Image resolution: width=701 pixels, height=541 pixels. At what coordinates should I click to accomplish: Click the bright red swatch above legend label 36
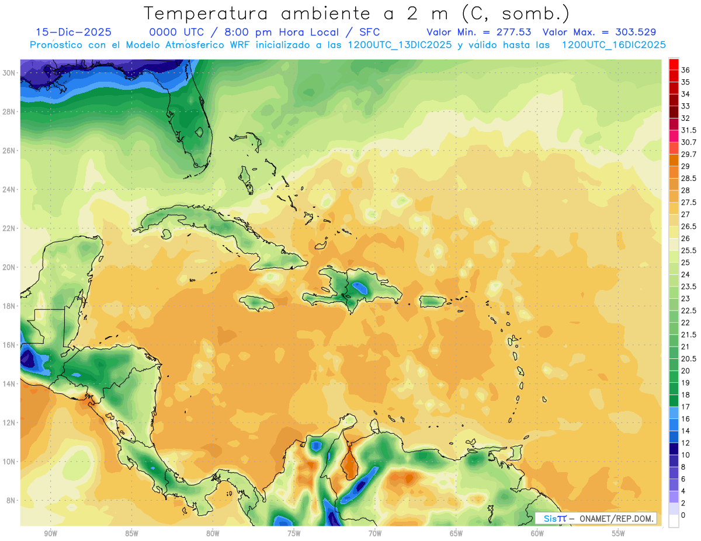674,64
